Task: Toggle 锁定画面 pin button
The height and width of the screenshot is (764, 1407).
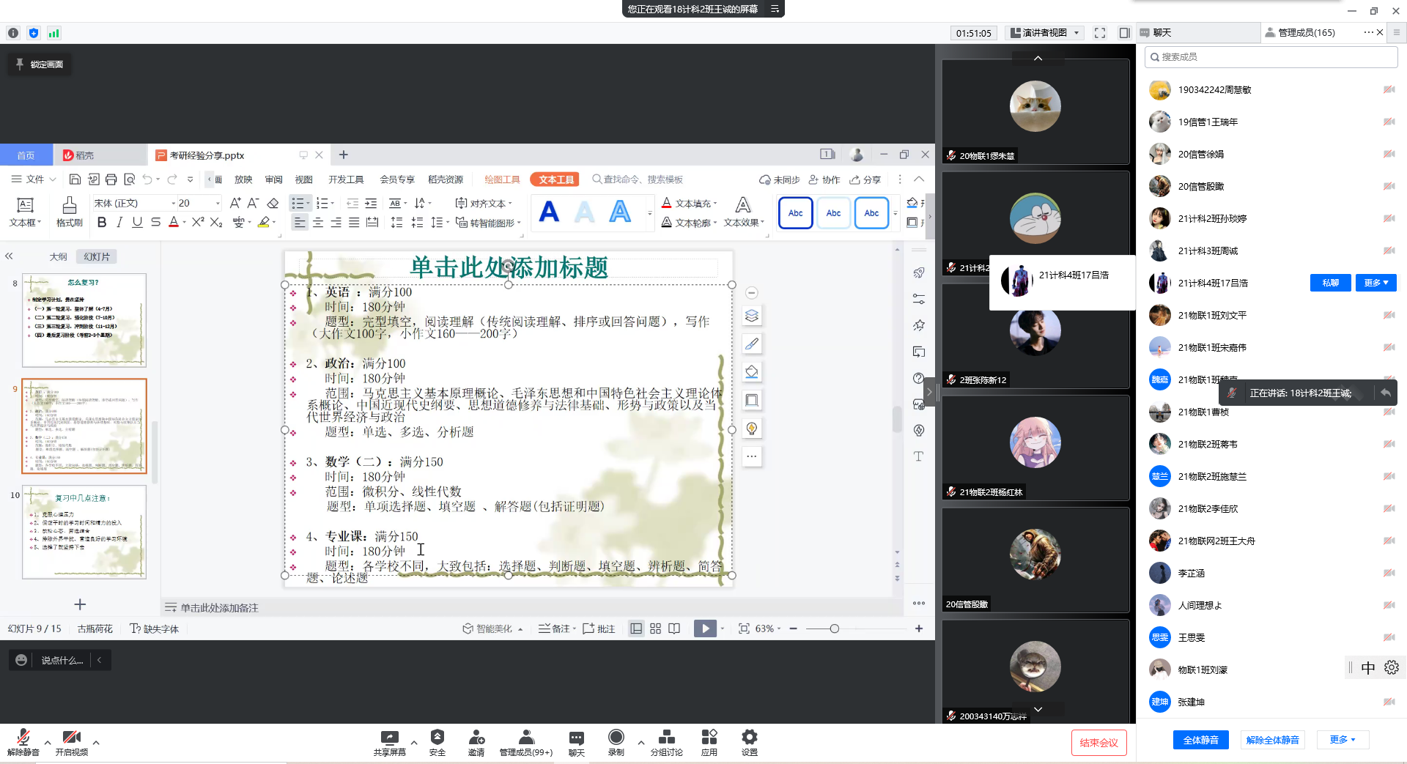Action: point(40,64)
